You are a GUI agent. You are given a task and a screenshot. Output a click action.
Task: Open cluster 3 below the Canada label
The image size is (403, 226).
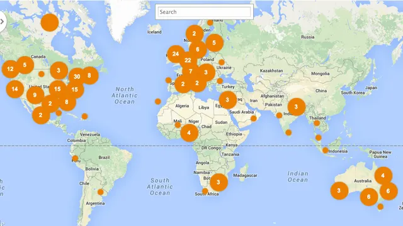click(59, 70)
